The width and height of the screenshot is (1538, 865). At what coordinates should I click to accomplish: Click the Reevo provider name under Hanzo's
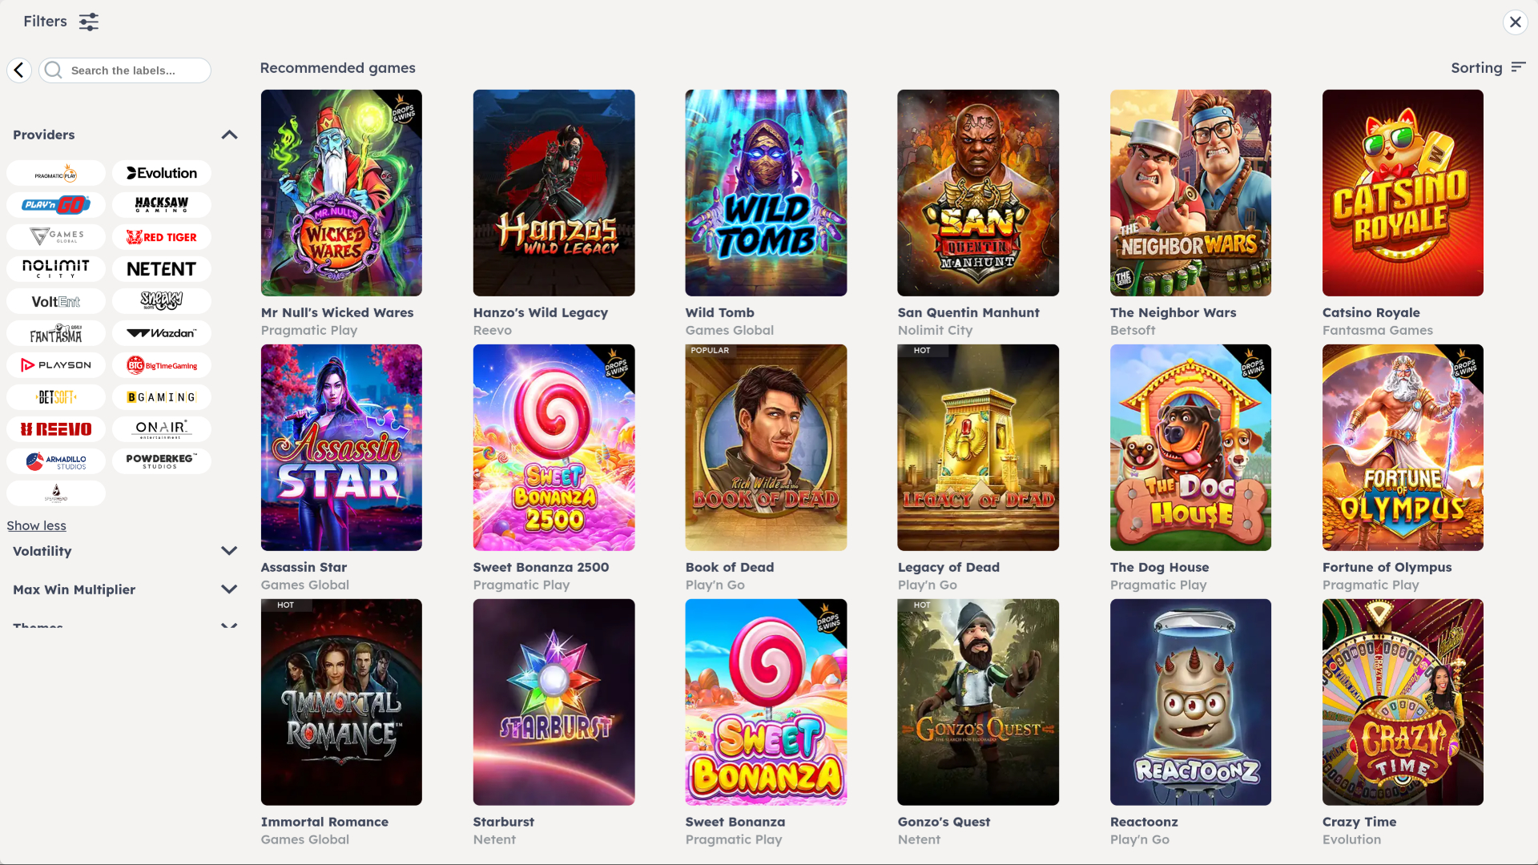click(x=492, y=330)
